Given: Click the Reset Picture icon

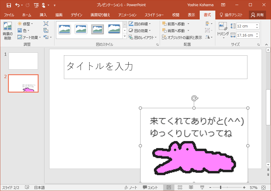Looking at the screenshot, I should [46, 37].
